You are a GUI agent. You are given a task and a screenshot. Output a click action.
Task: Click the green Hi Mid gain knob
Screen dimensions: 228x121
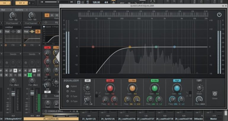pyautogui.click(x=154, y=88)
